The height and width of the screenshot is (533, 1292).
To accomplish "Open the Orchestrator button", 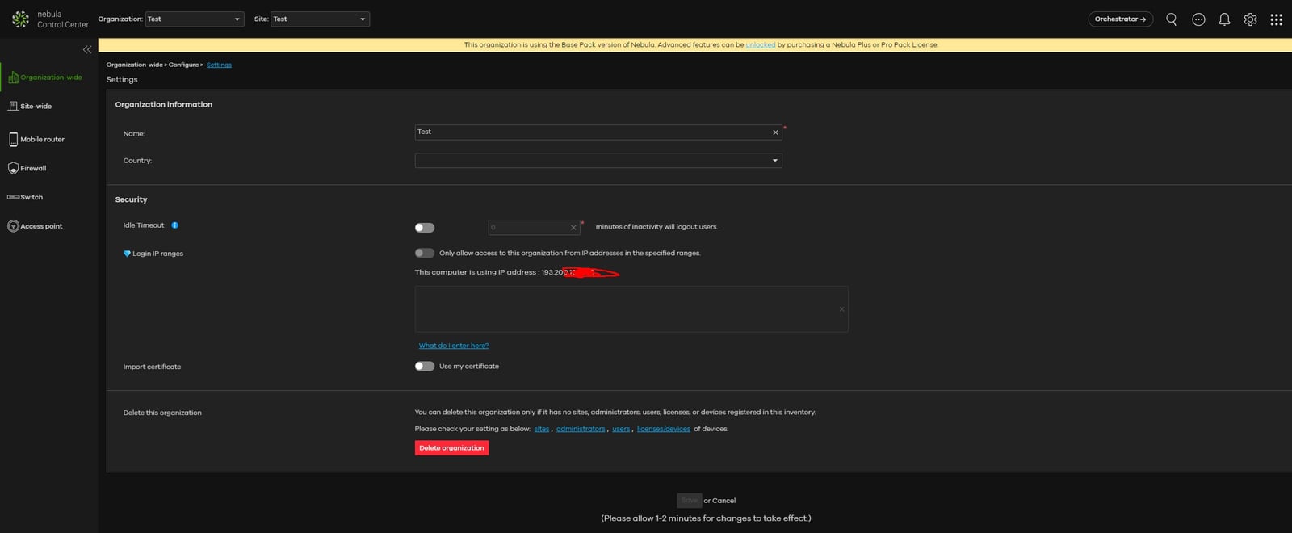I will (1120, 19).
